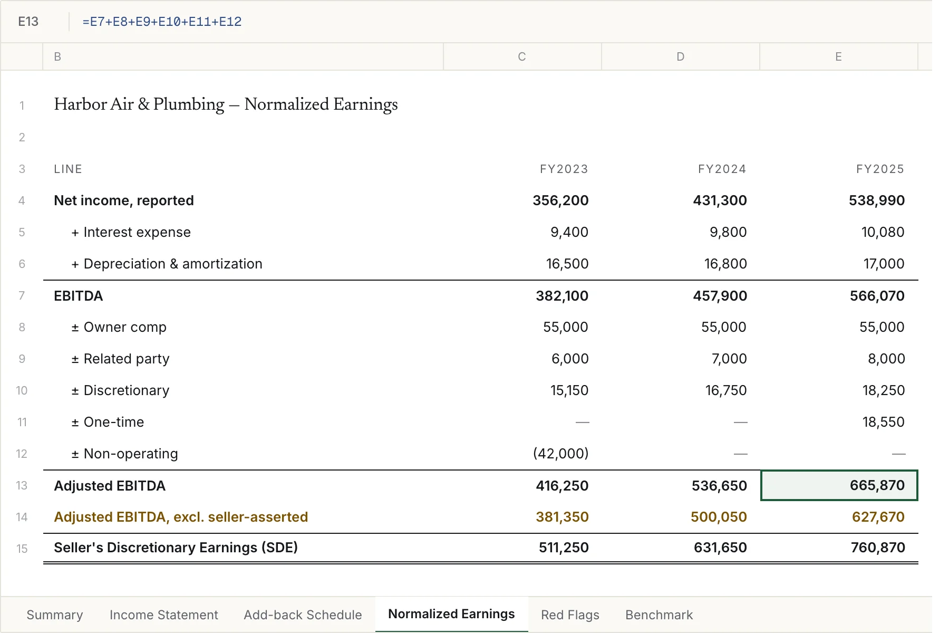This screenshot has width=949, height=633.
Task: Open the Benchmark sheet tab
Action: coord(659,615)
